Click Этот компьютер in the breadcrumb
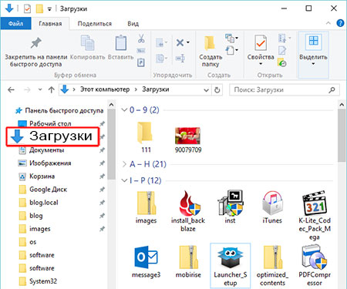347x289 pixels. point(105,89)
